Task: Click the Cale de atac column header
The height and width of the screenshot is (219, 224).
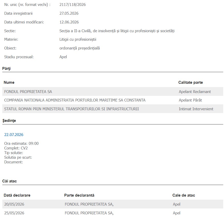Action: tap(184, 195)
